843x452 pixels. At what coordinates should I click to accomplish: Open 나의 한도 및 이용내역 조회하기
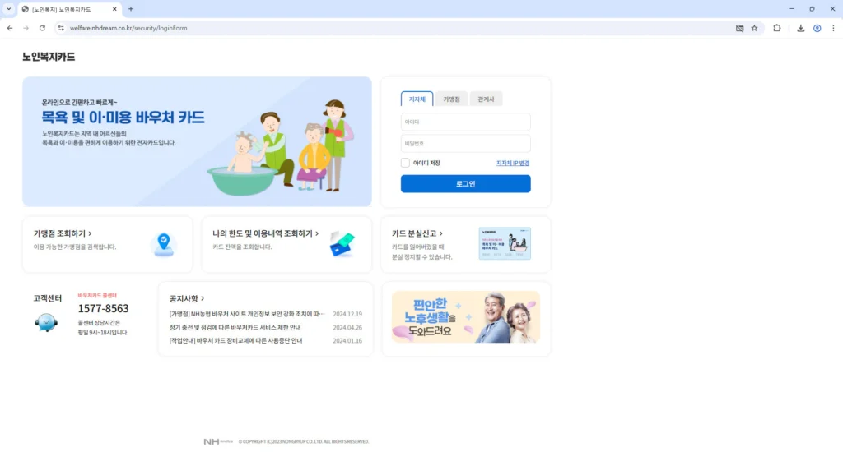pos(265,233)
